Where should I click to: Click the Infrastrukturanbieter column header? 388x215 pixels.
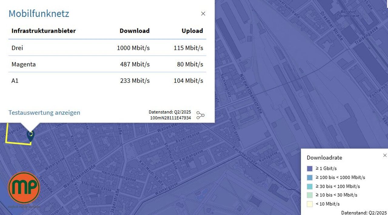(x=44, y=31)
